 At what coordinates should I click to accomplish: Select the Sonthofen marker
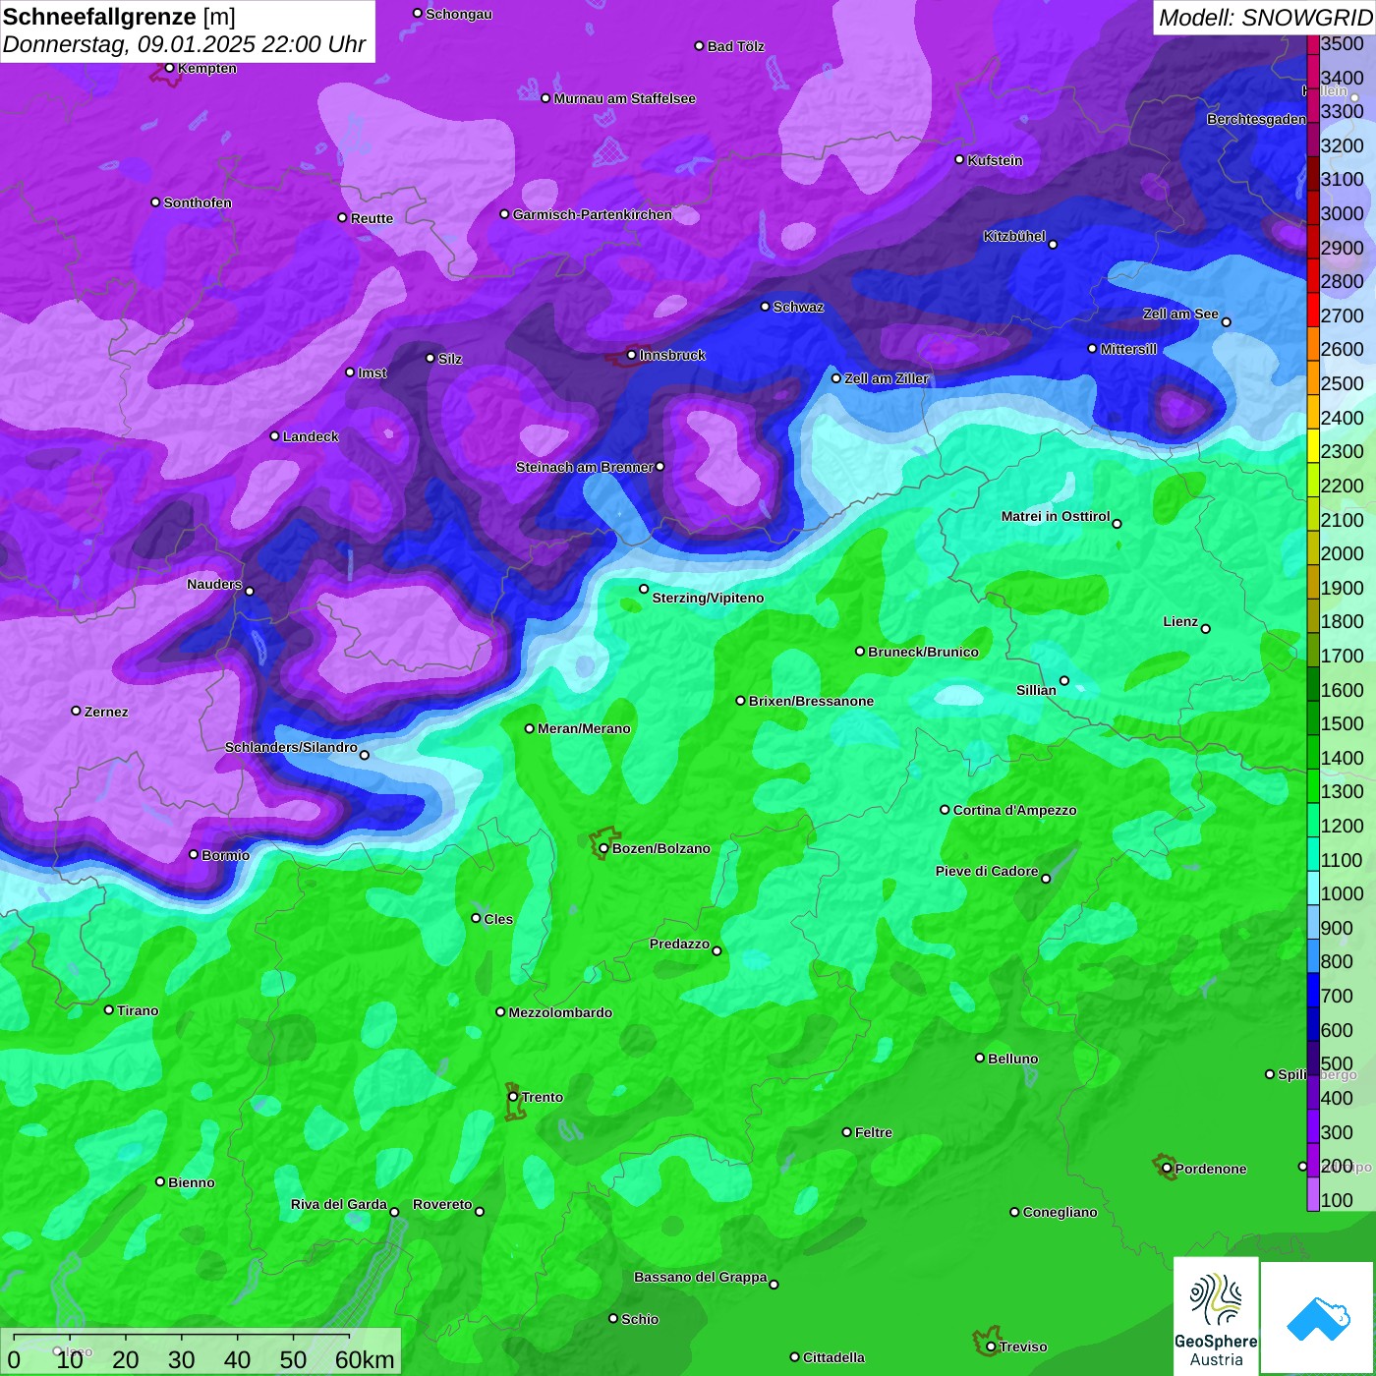(155, 202)
